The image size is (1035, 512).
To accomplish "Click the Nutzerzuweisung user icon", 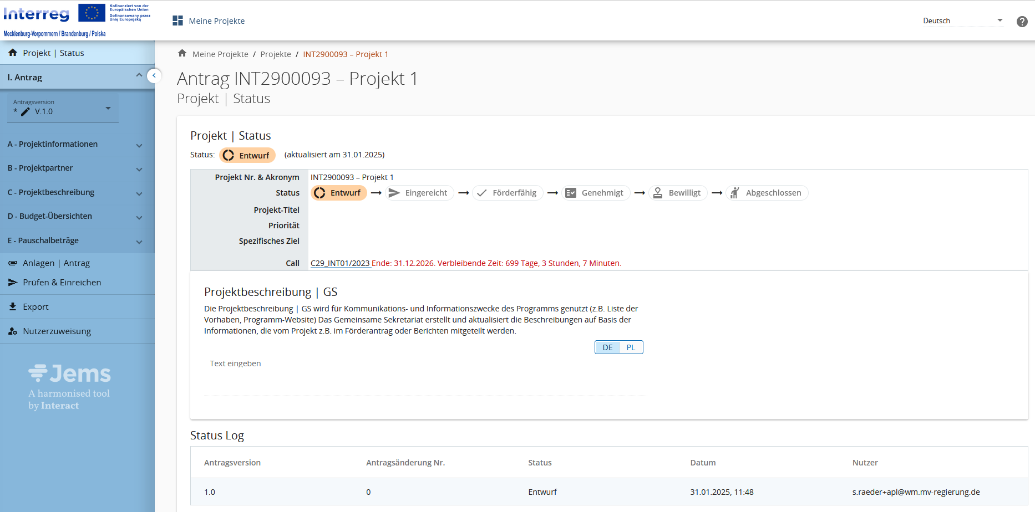I will click(13, 331).
